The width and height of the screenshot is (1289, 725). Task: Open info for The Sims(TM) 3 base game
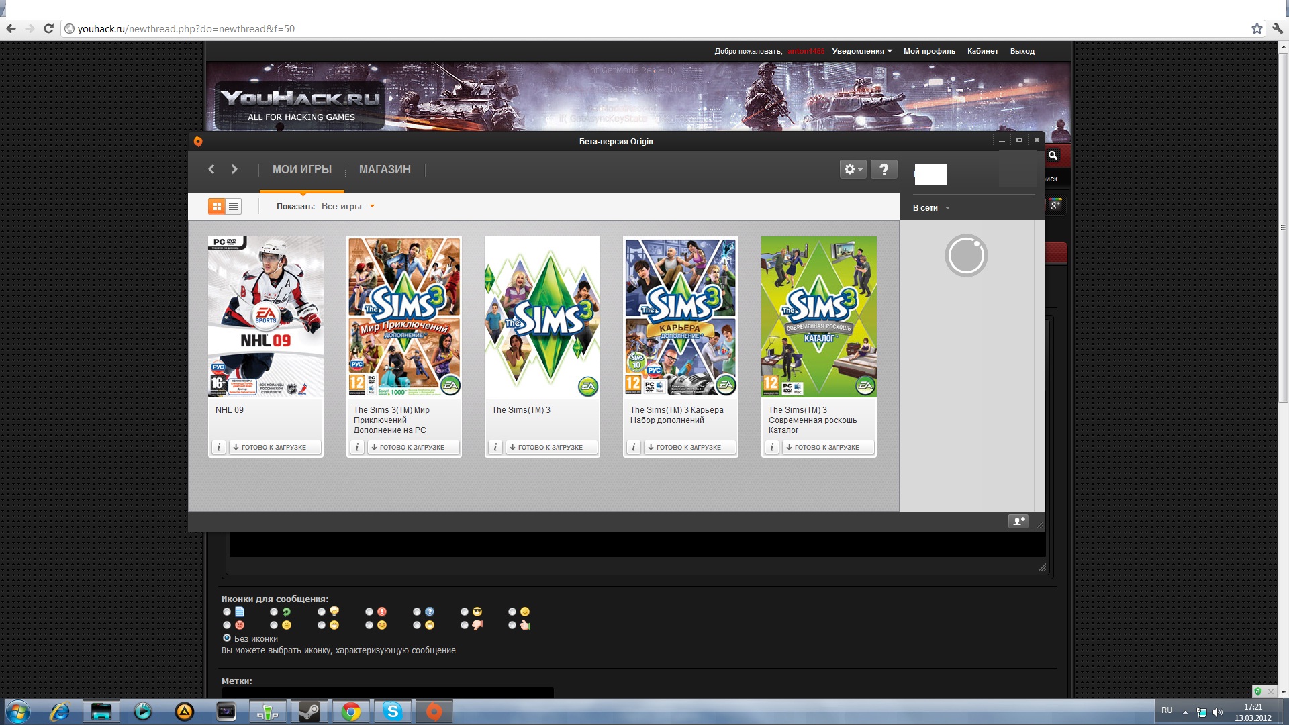click(495, 447)
